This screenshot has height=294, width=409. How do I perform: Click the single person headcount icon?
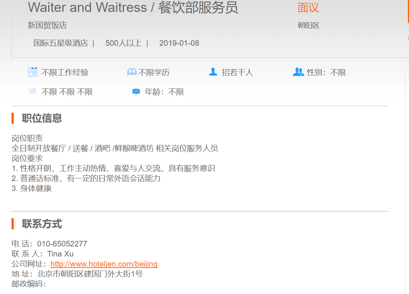[x=213, y=71]
